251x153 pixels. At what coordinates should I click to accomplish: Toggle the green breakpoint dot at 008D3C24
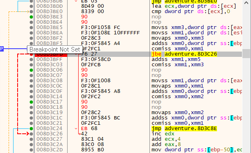click(x=31, y=128)
